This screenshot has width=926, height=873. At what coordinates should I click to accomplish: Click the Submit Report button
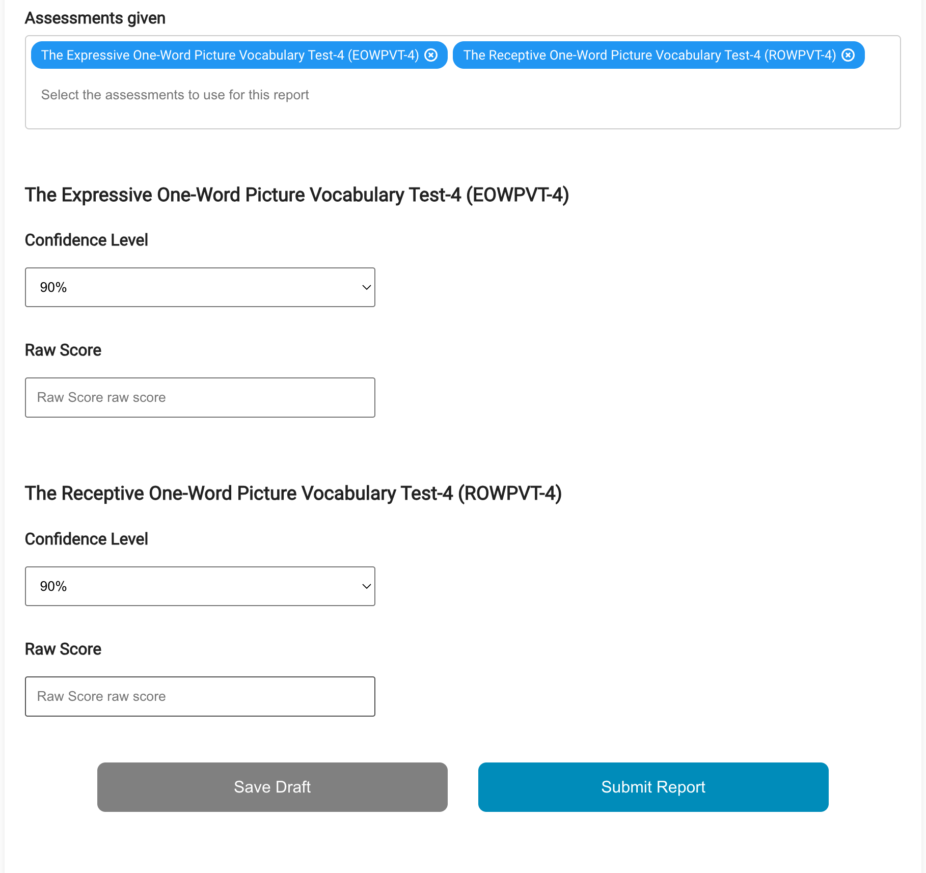[652, 787]
